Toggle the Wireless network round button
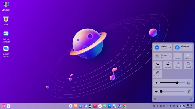195x109 pixels. click(157, 47)
